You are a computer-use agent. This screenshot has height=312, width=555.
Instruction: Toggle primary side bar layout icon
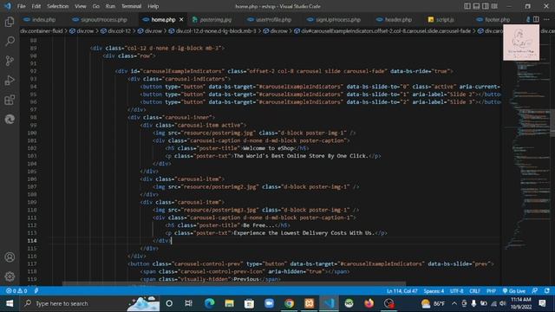(467, 6)
